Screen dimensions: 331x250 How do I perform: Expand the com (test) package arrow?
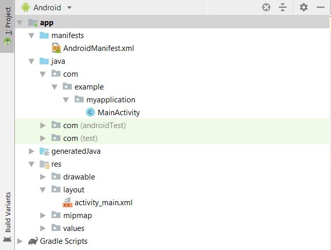(x=43, y=138)
